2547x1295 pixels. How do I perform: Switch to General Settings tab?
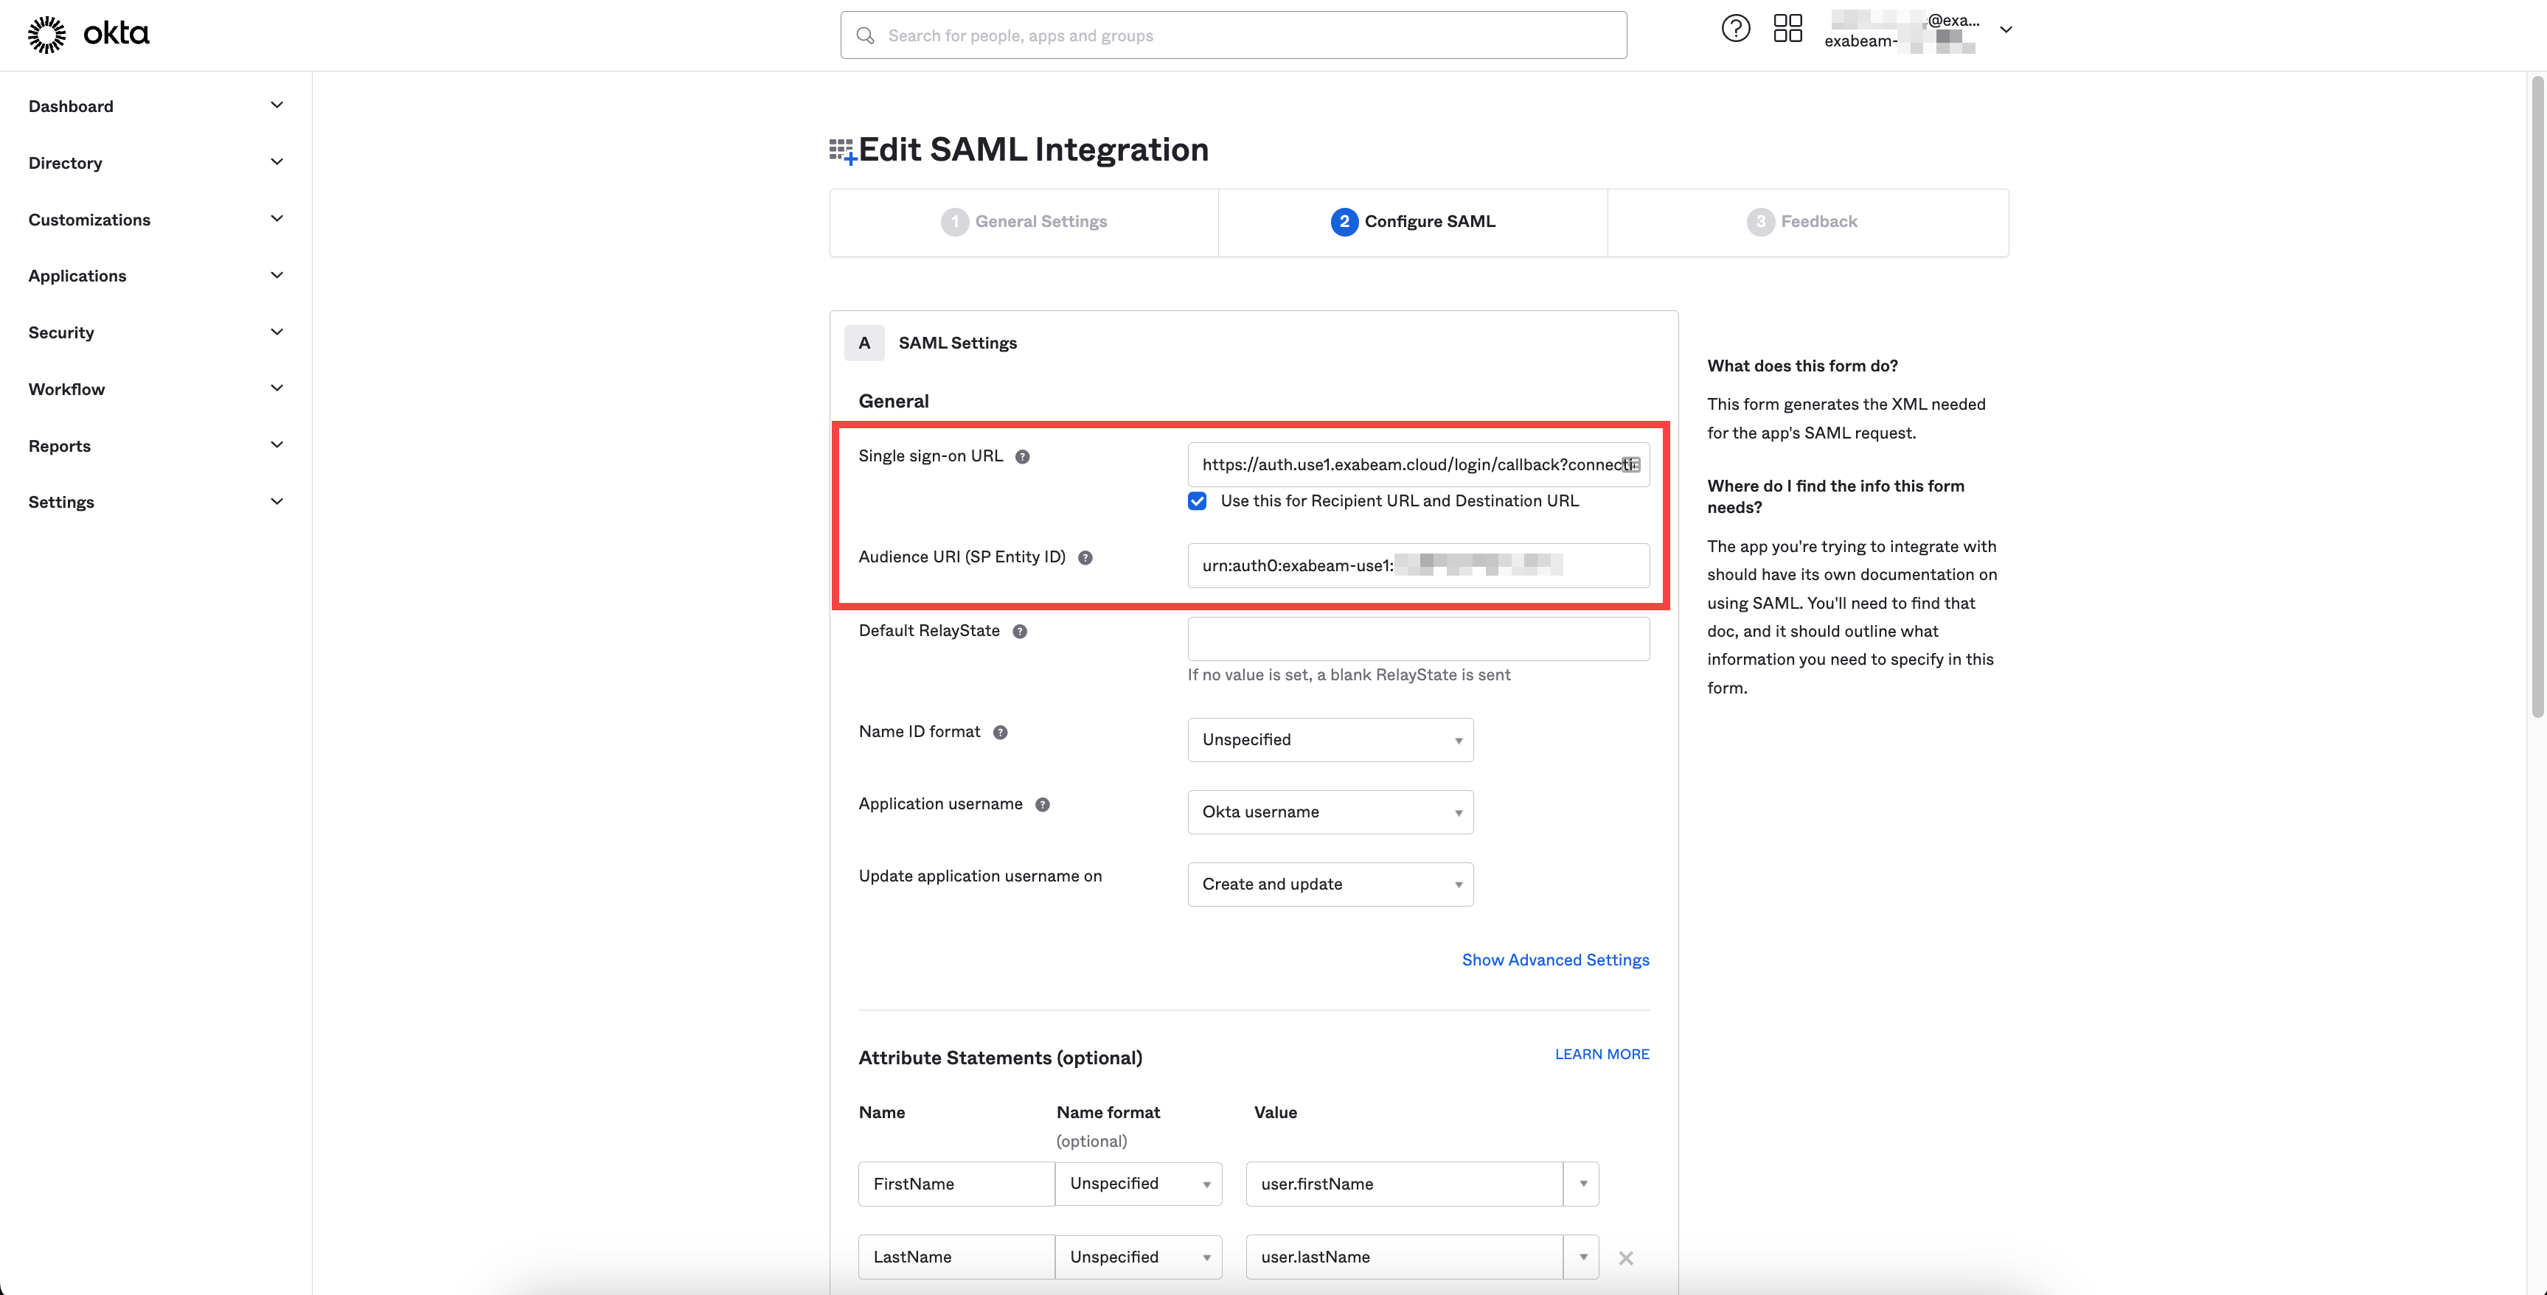pos(1027,221)
